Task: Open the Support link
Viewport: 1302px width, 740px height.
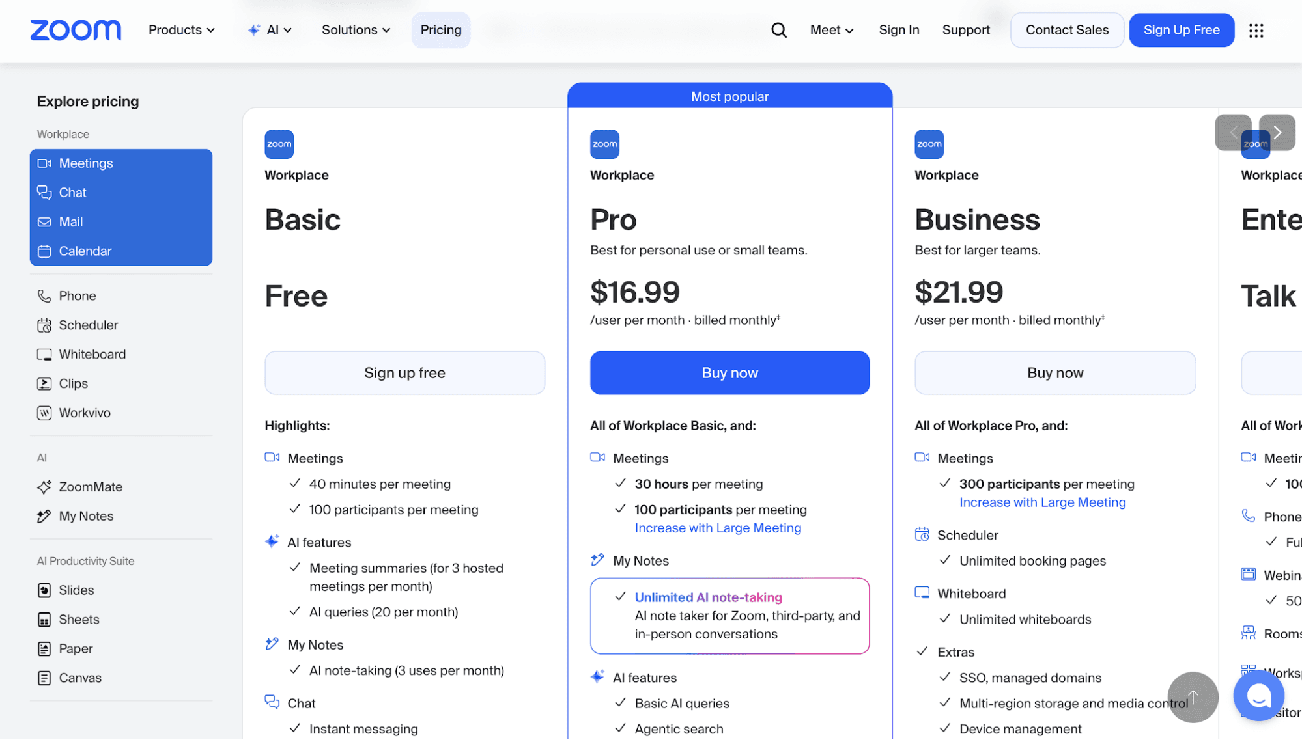Action: pyautogui.click(x=966, y=30)
